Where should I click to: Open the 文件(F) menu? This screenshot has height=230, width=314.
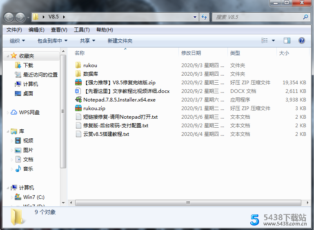14,30
